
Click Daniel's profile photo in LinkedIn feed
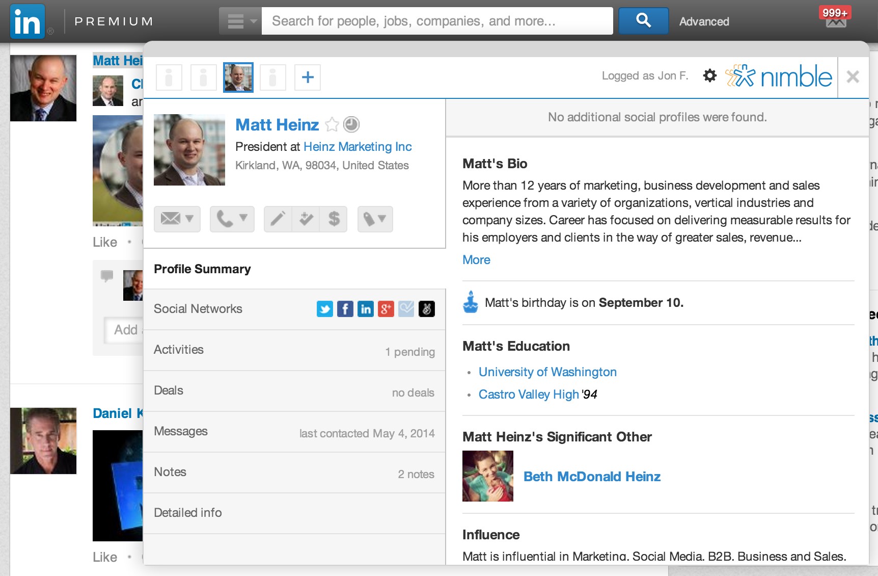point(43,441)
